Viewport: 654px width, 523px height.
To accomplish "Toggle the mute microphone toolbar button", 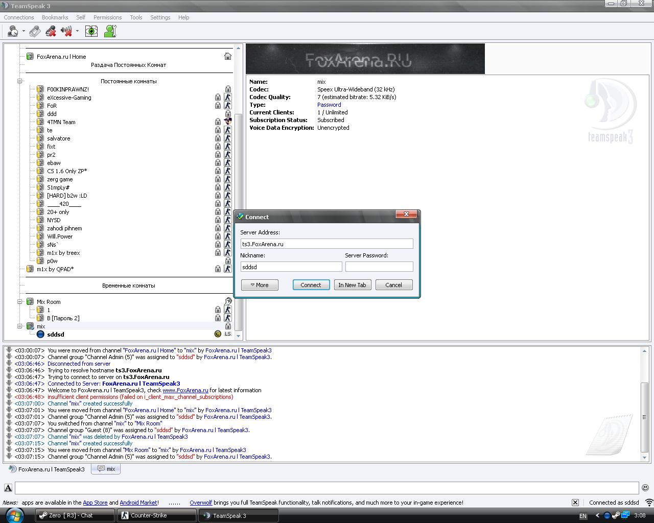I will coord(51,32).
